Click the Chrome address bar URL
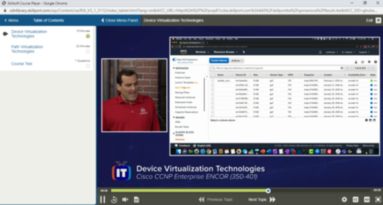383x205 pixels. coord(193,11)
